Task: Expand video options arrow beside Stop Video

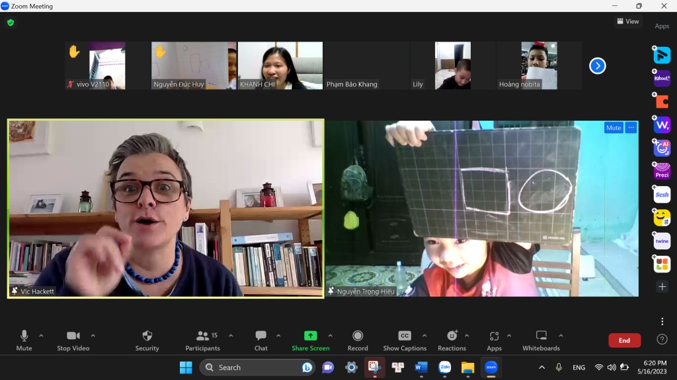Action: (x=93, y=335)
